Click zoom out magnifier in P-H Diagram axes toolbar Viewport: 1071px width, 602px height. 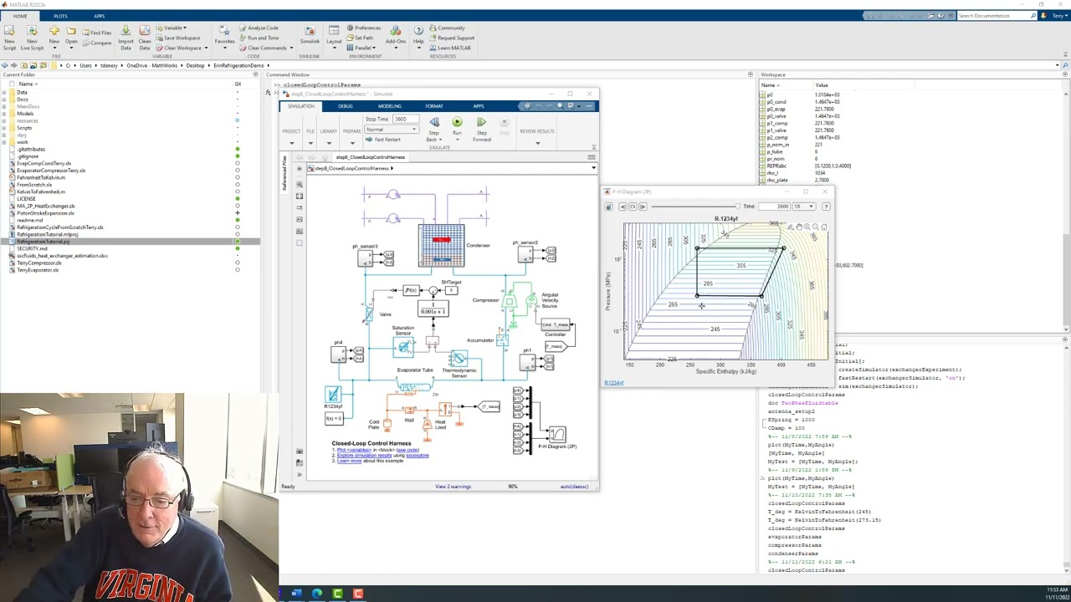pyautogui.click(x=816, y=227)
